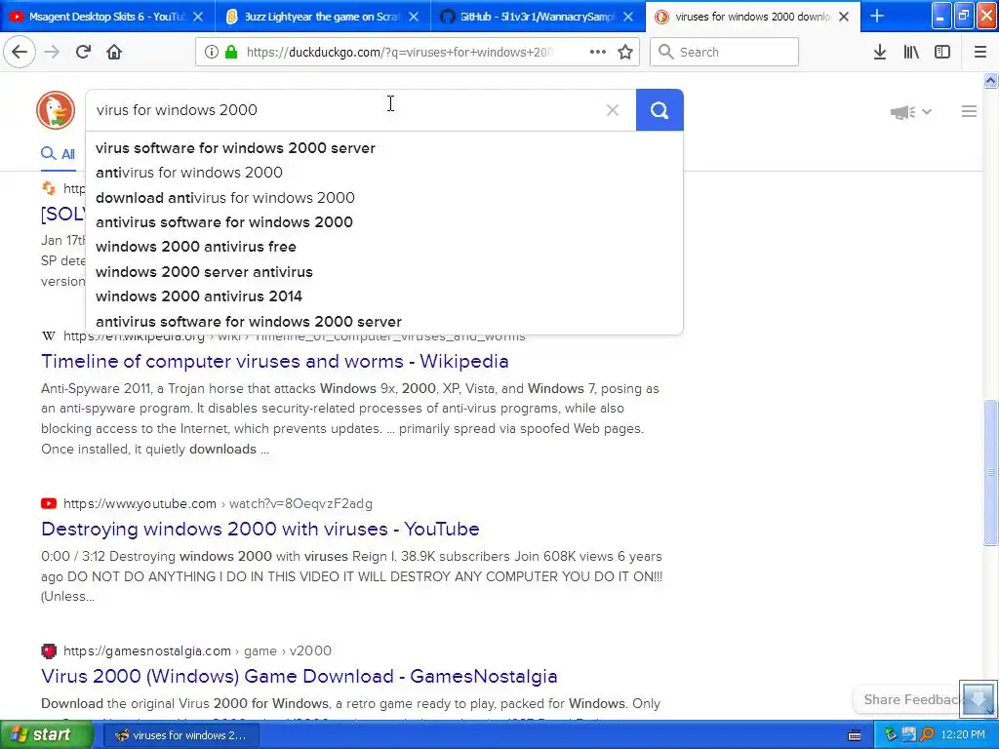Choose suggestion windows 2000 server antivirus
999x749 pixels.
coord(384,272)
